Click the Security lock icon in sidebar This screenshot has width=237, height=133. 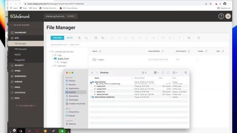point(12,65)
